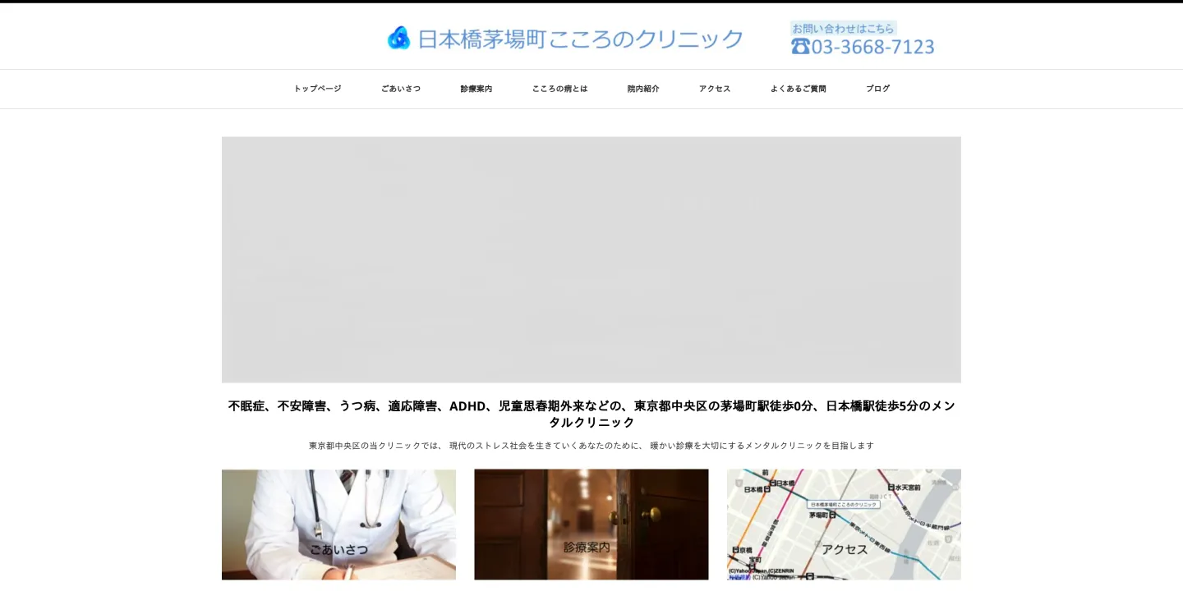
Task: Open the アクセス navigation item
Action: [714, 89]
